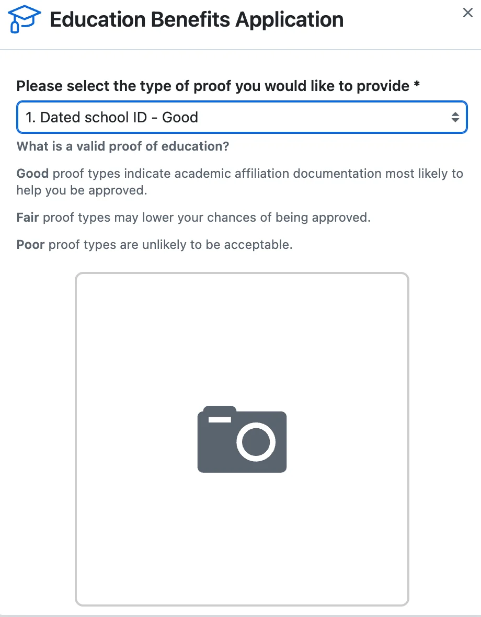
Task: Click the bold word 'Good' in the help text
Action: [32, 174]
